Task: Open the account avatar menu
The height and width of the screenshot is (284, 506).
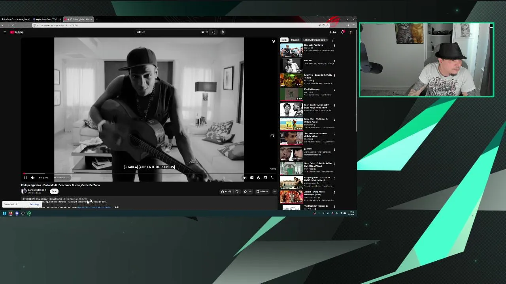Action: click(x=350, y=32)
